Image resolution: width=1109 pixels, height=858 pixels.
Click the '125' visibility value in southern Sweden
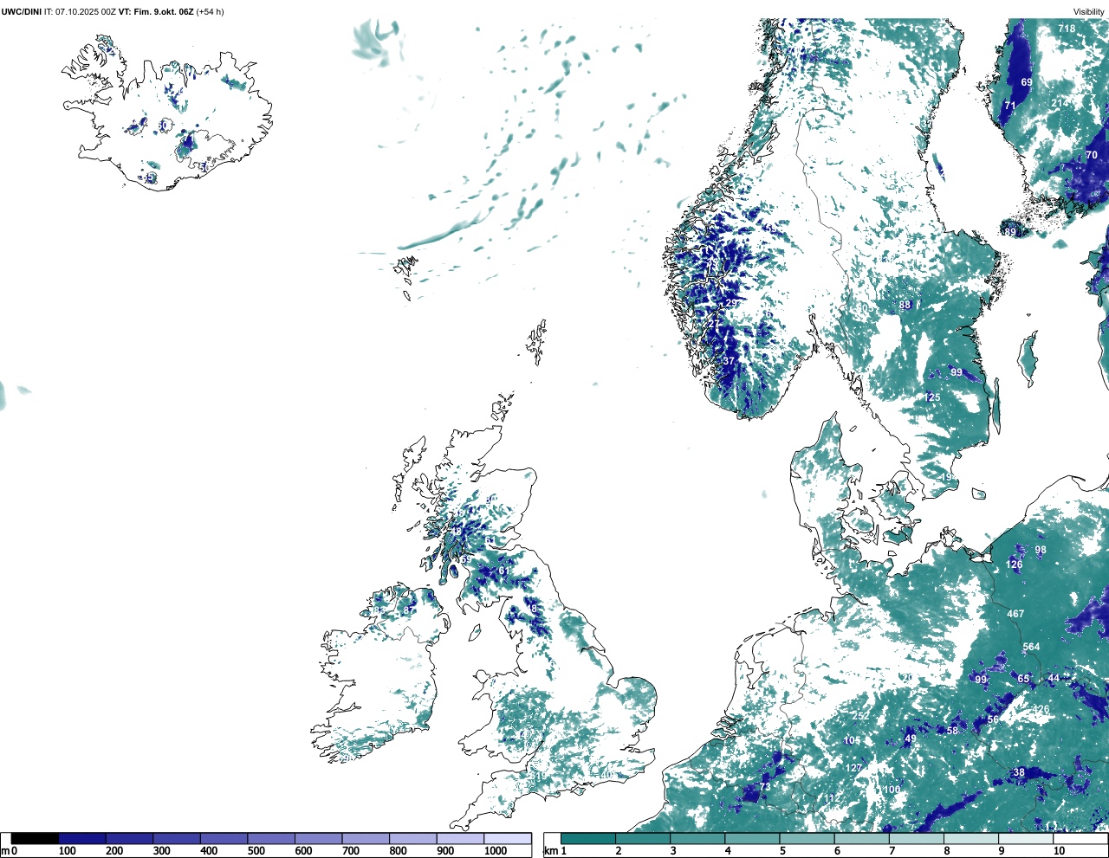point(931,397)
